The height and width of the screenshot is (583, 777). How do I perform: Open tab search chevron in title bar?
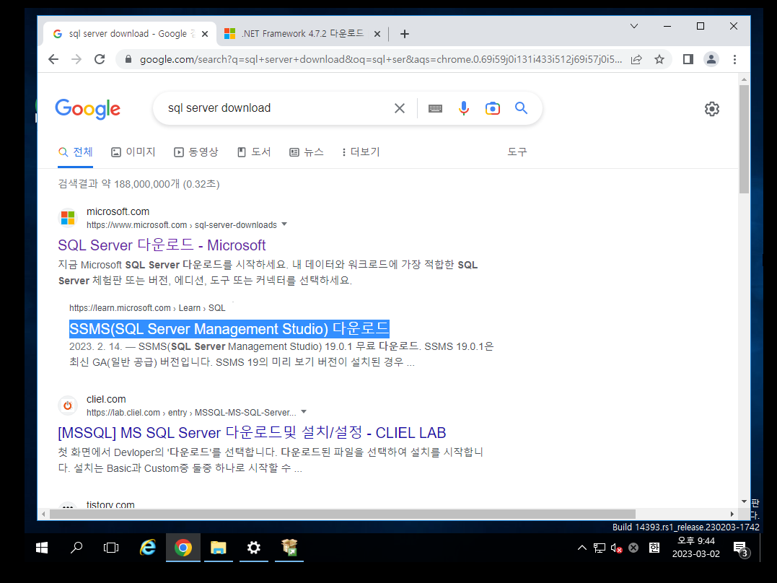(633, 26)
